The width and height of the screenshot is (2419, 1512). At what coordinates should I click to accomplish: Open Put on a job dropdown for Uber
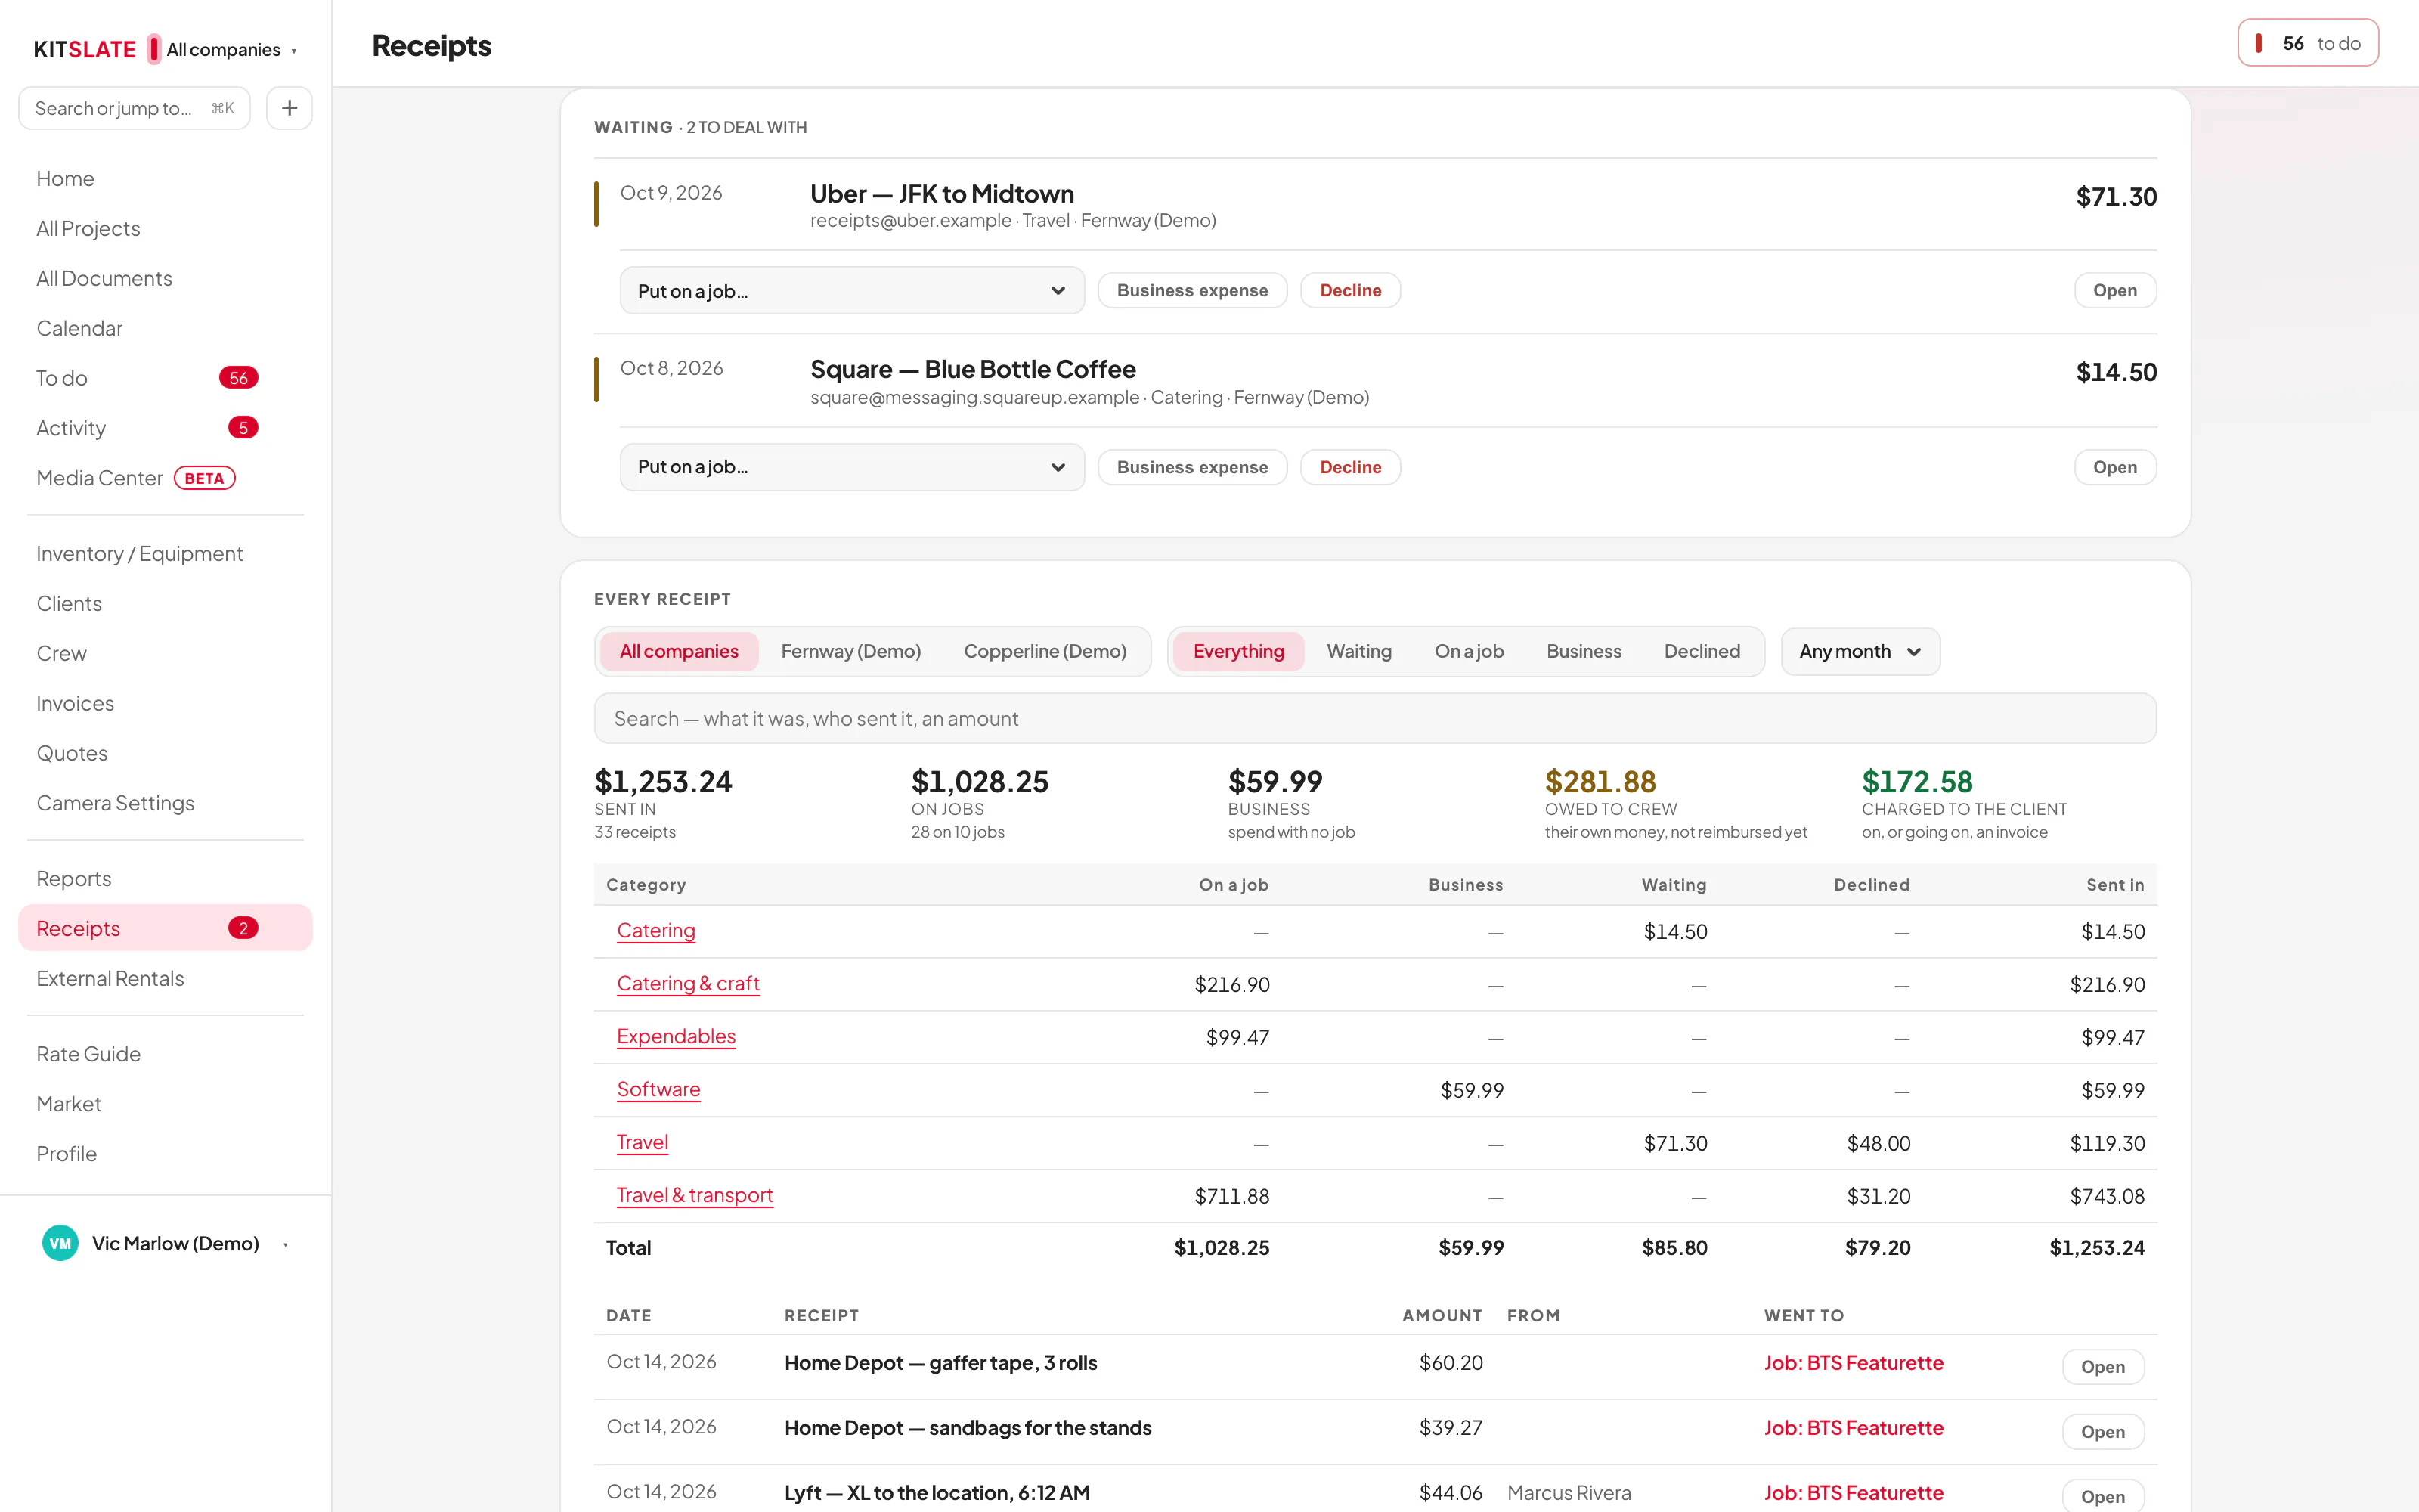852,290
